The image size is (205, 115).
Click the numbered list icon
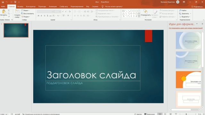pos(79,11)
